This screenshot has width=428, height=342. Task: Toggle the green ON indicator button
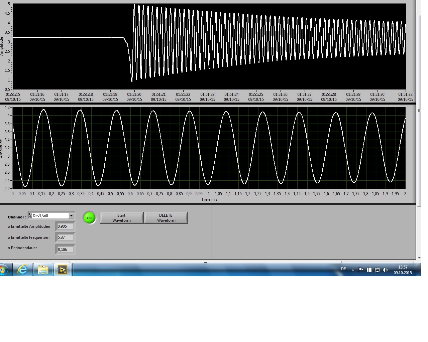pyautogui.click(x=89, y=218)
